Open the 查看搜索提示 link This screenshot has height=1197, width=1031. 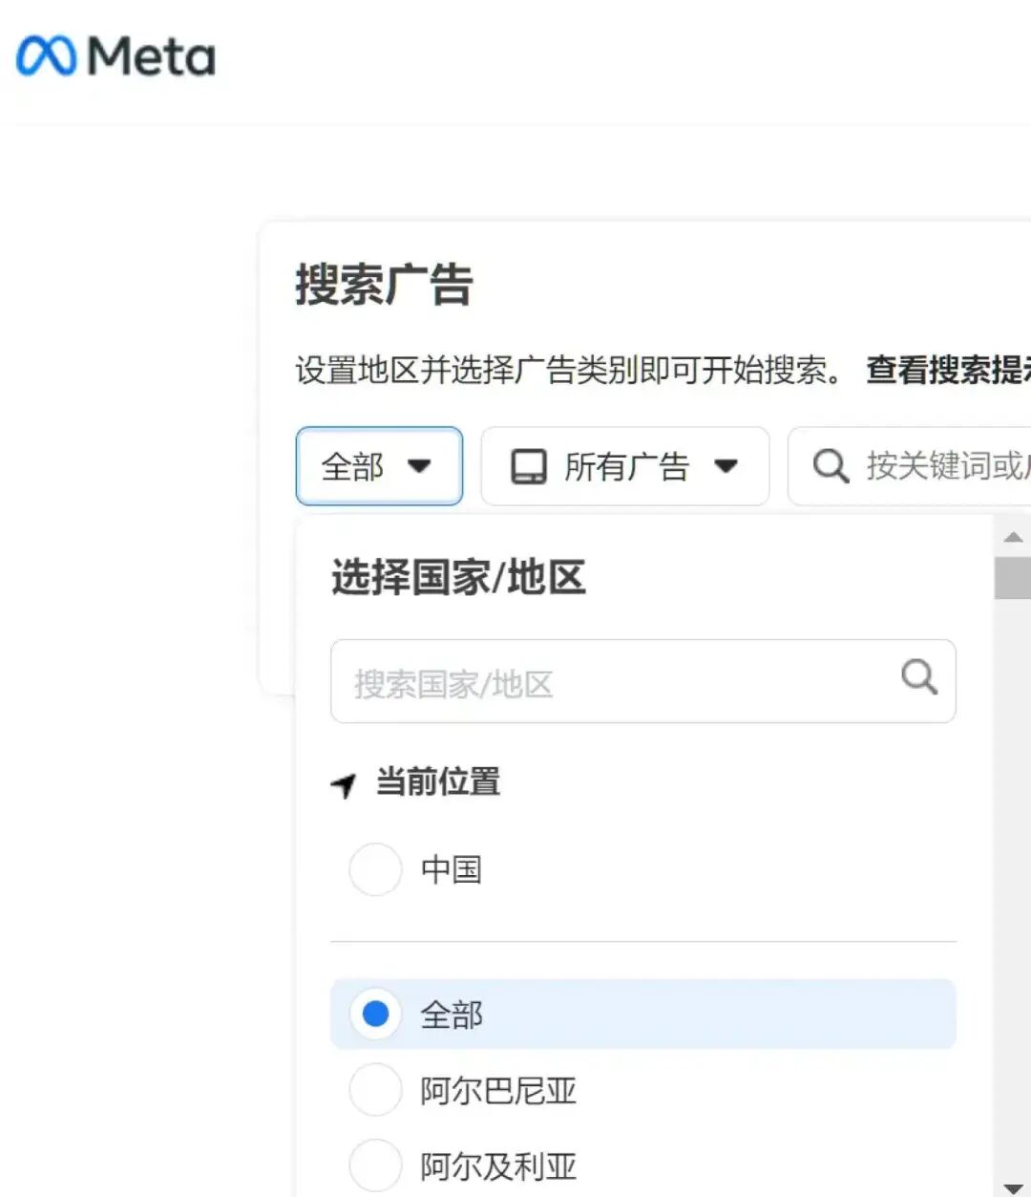947,370
